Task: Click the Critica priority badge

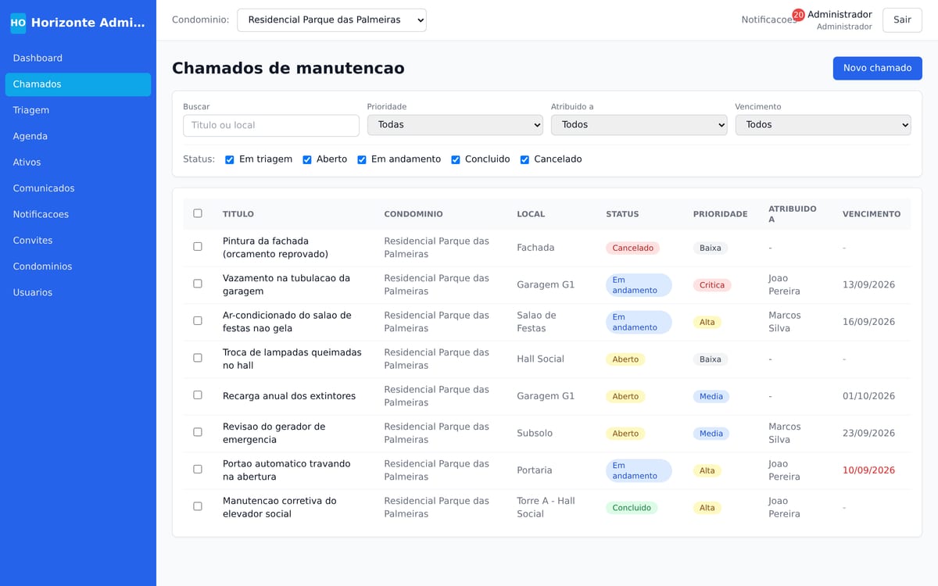Action: coord(712,285)
